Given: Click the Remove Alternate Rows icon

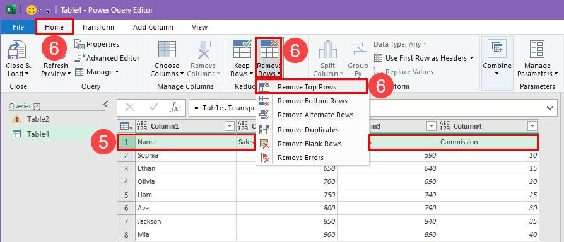Looking at the screenshot, I should pos(264,115).
